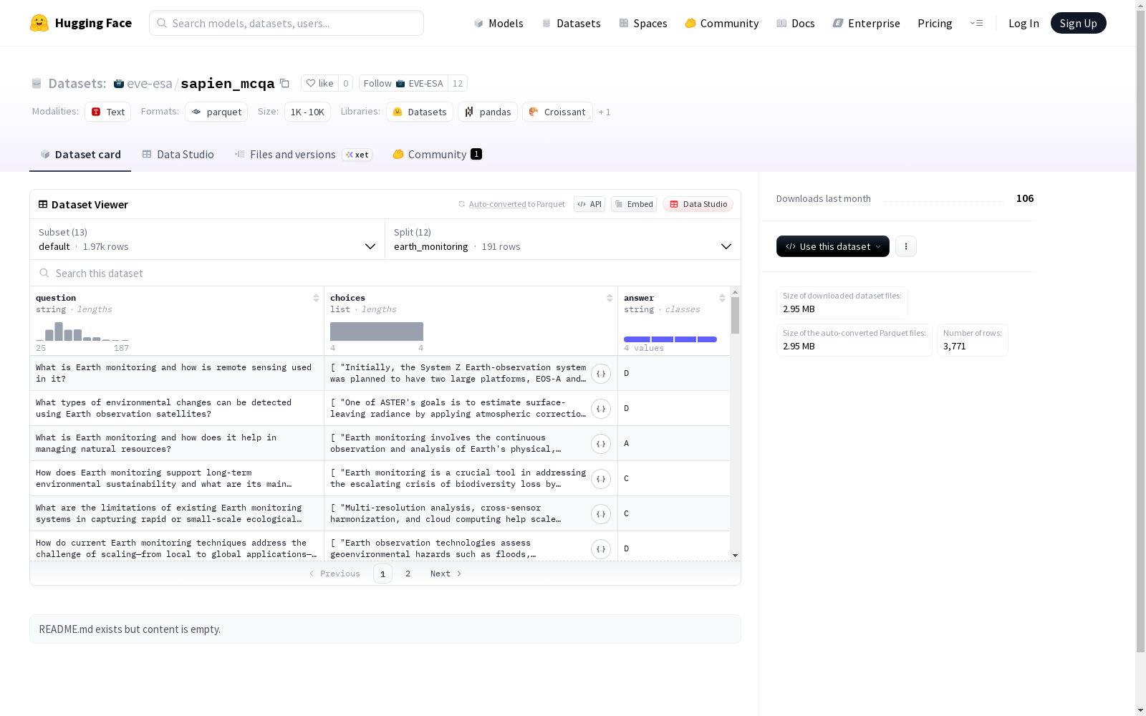Open Community in the top navigation
This screenshot has width=1146, height=716.
[722, 23]
